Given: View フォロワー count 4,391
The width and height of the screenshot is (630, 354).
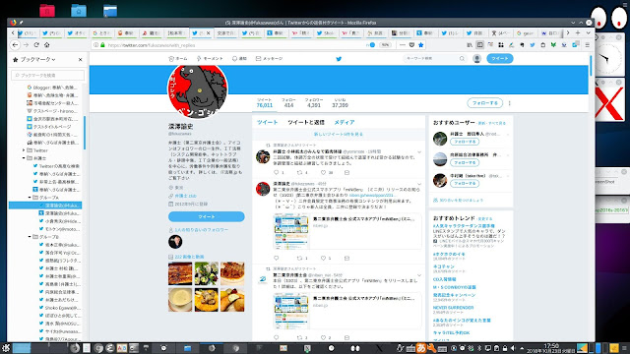Looking at the screenshot, I should [314, 102].
